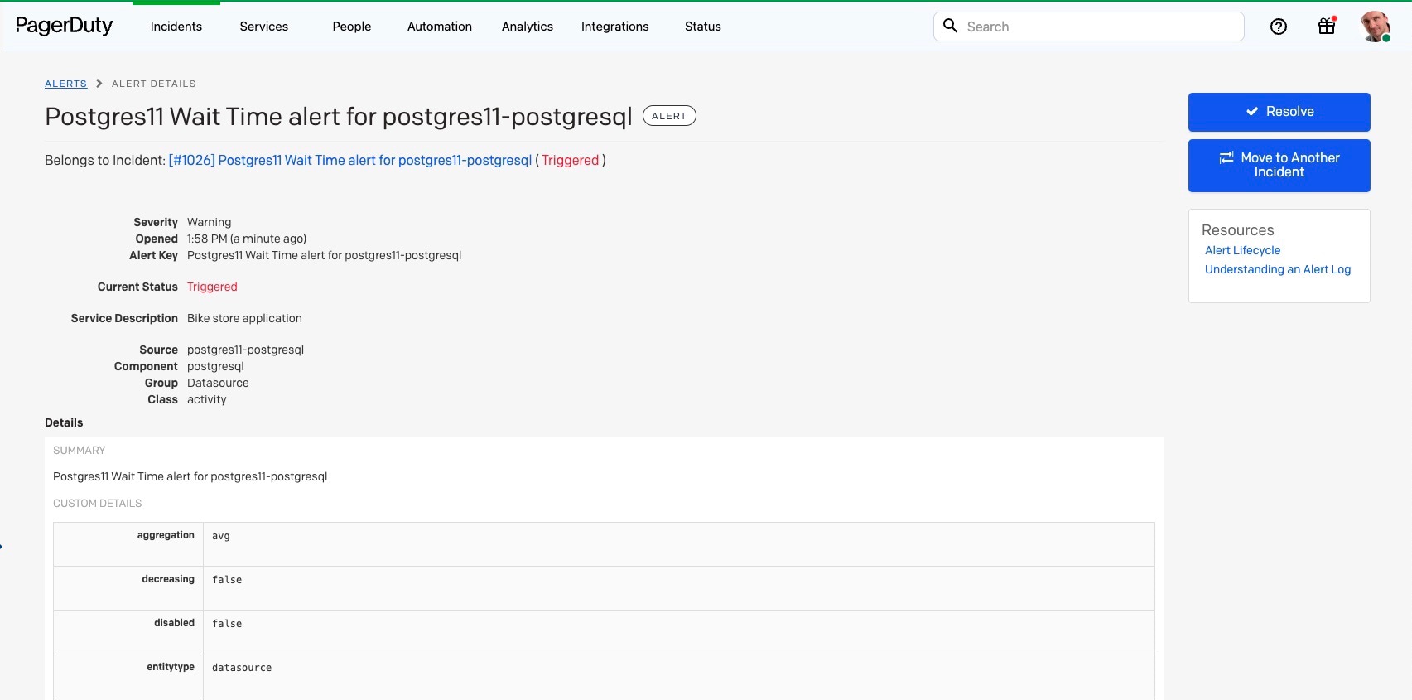Click the 'avg' aggregation value
The width and height of the screenshot is (1412, 700).
pos(221,536)
